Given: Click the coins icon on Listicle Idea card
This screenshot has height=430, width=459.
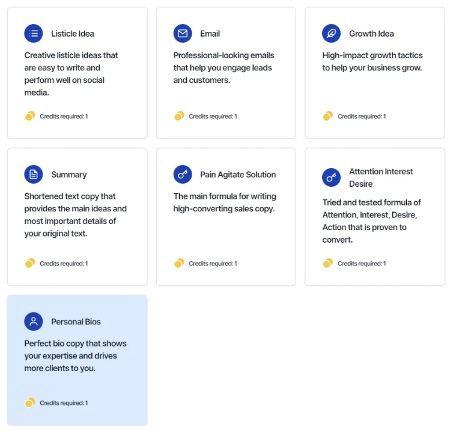Looking at the screenshot, I should (x=30, y=116).
